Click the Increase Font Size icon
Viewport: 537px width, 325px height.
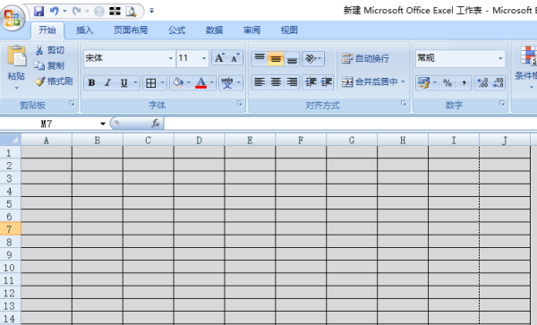coord(219,58)
